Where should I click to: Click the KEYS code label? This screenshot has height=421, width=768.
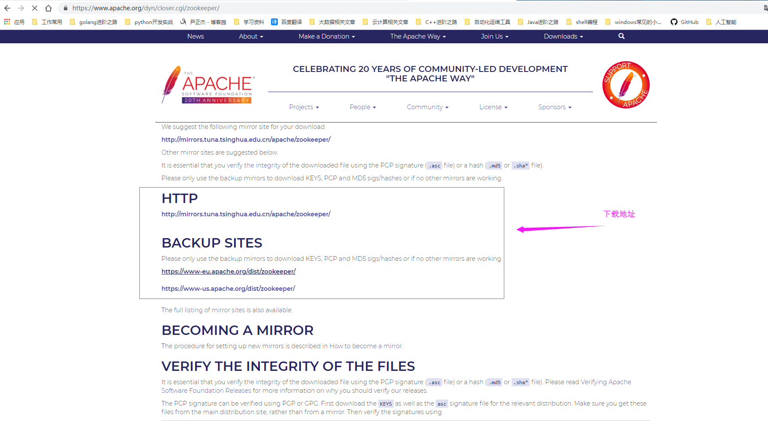386,403
